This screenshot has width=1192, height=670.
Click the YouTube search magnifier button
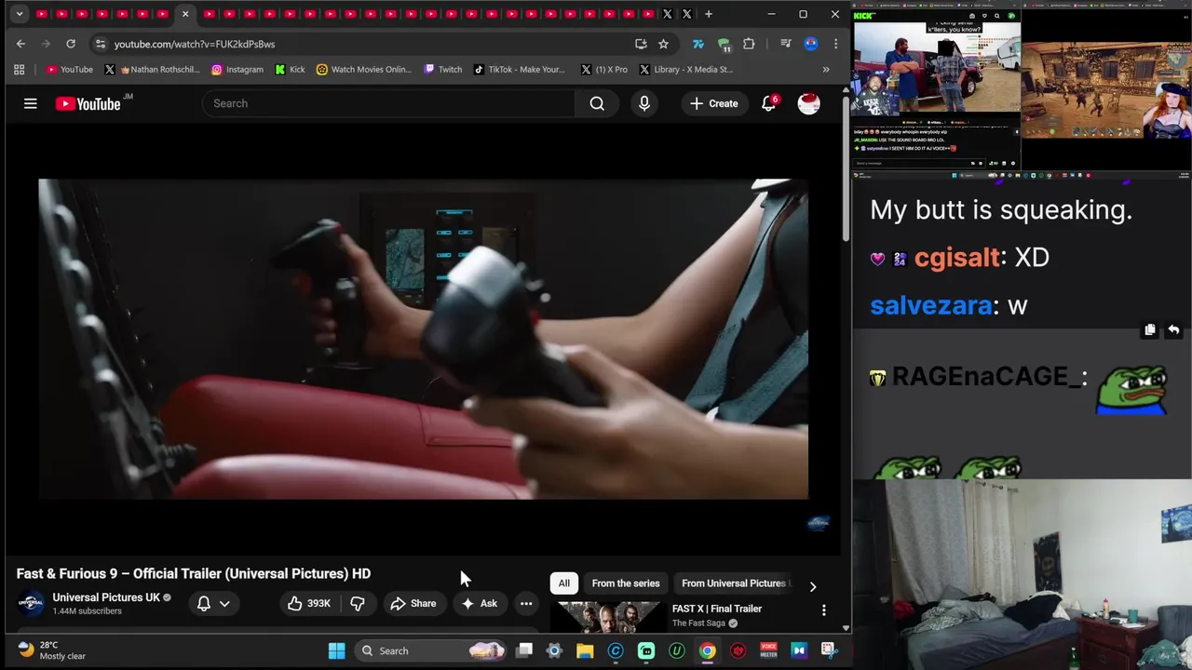click(x=597, y=103)
